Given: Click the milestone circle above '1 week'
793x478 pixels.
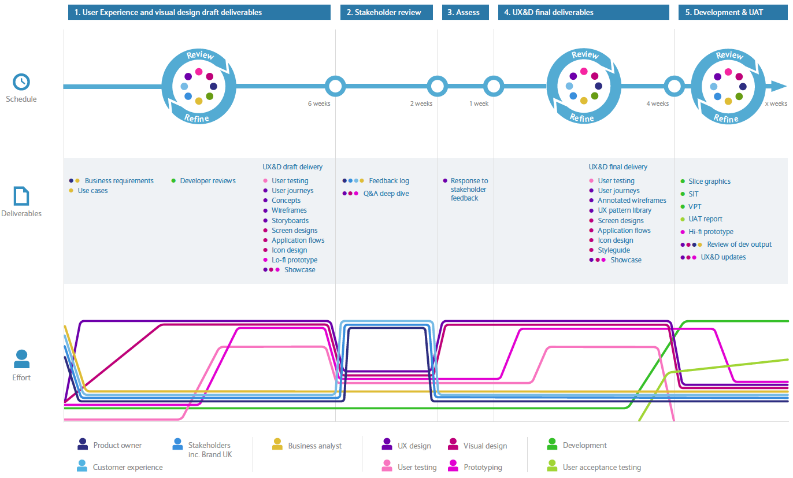Looking at the screenshot, I should (x=494, y=87).
